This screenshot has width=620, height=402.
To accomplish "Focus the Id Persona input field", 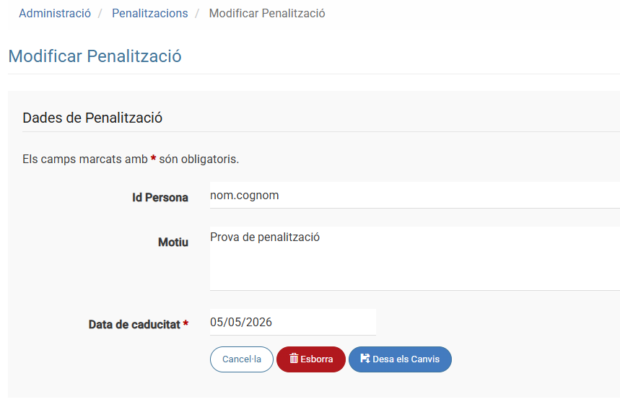I will (414, 195).
